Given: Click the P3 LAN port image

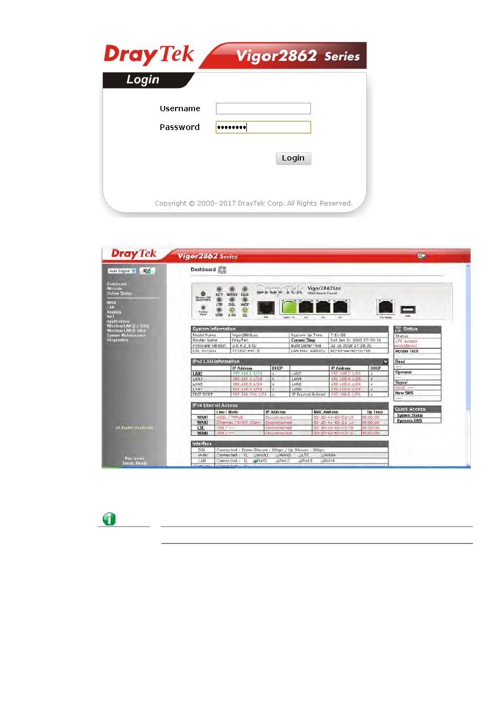Looking at the screenshot, I should (x=323, y=307).
